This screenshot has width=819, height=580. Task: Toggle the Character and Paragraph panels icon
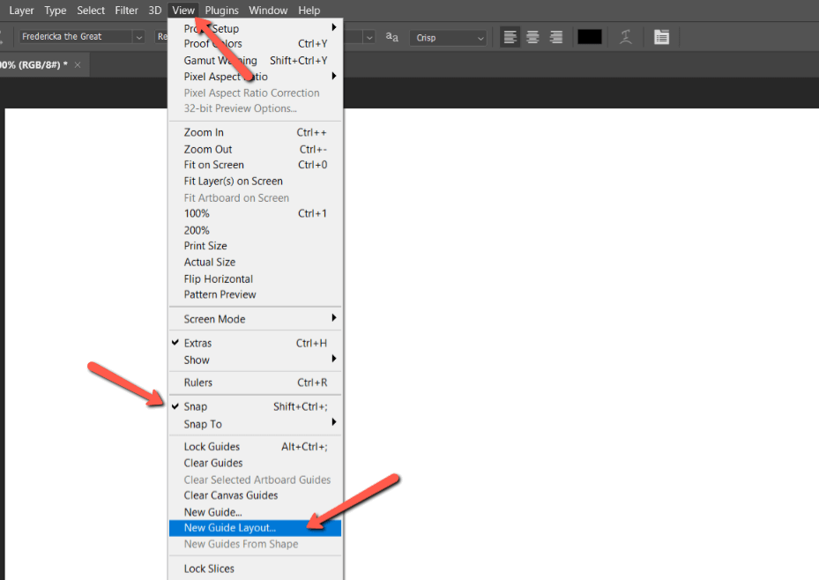pos(661,37)
